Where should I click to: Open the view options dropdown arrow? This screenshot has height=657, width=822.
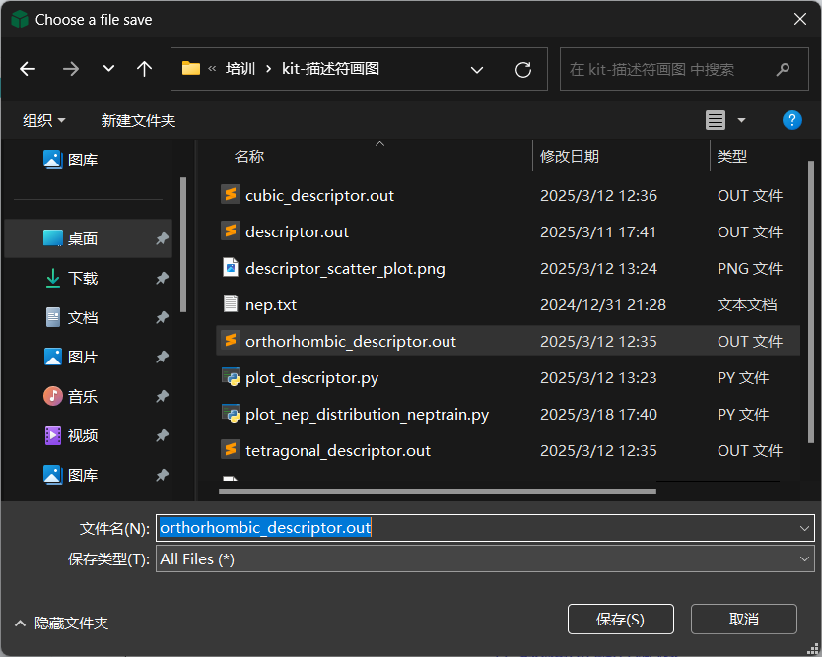741,120
